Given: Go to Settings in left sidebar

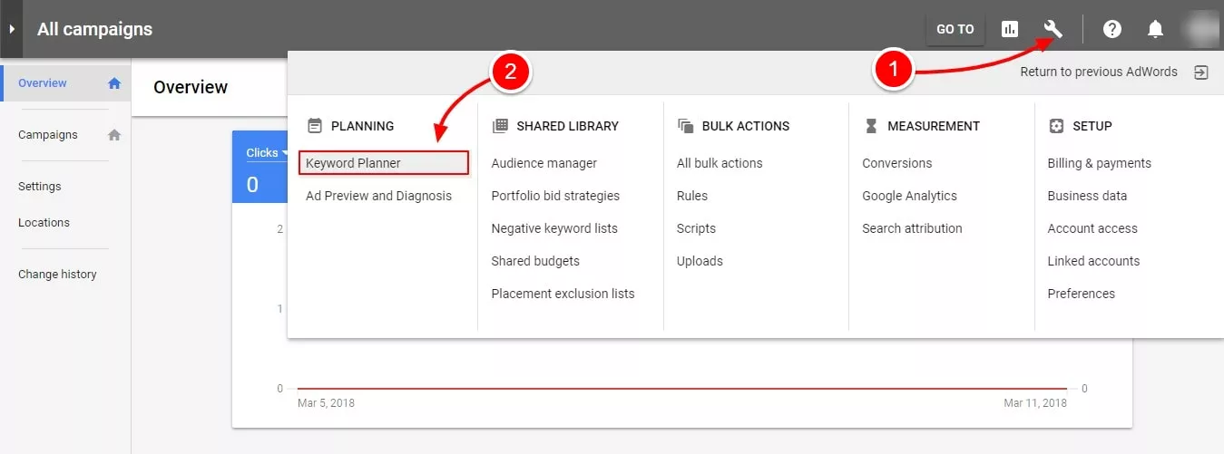Looking at the screenshot, I should [x=40, y=186].
